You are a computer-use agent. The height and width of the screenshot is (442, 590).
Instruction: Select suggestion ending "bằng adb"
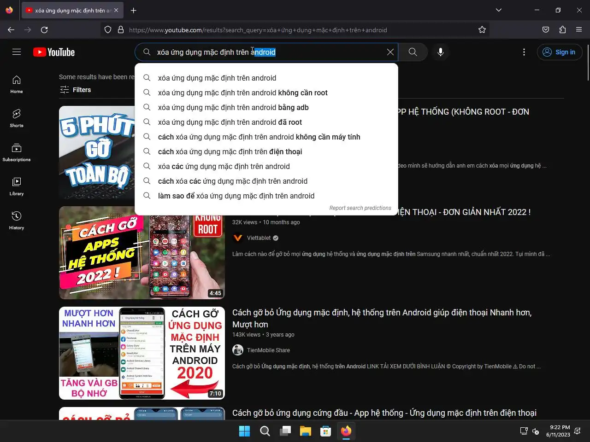(266, 107)
